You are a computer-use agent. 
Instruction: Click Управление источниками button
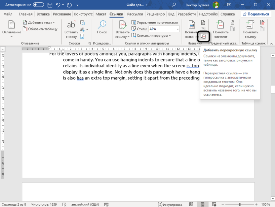point(155,22)
